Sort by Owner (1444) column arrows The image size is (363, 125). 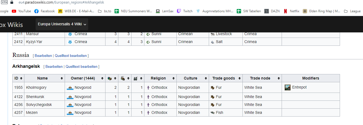pyautogui.click(x=102, y=78)
